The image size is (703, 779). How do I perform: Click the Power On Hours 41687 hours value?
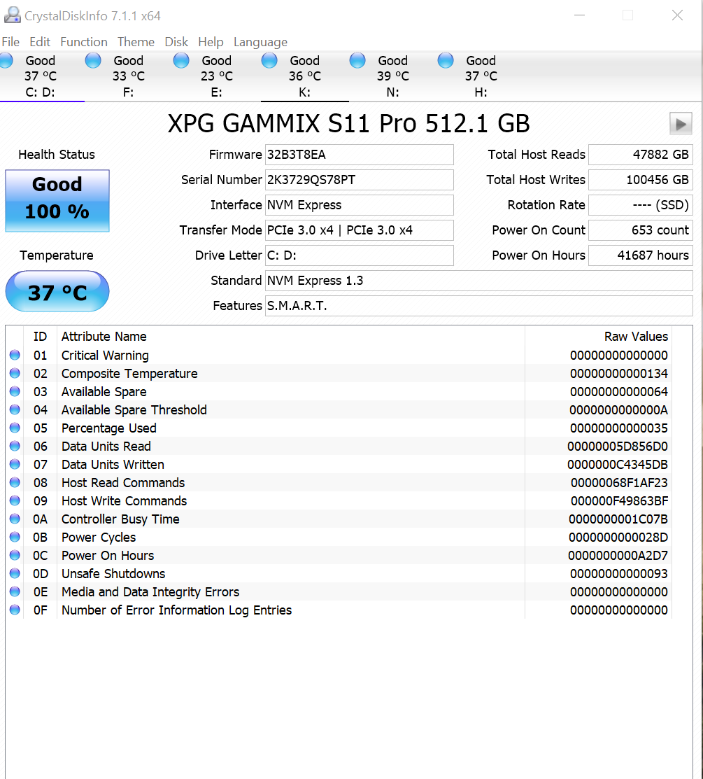[x=641, y=255]
